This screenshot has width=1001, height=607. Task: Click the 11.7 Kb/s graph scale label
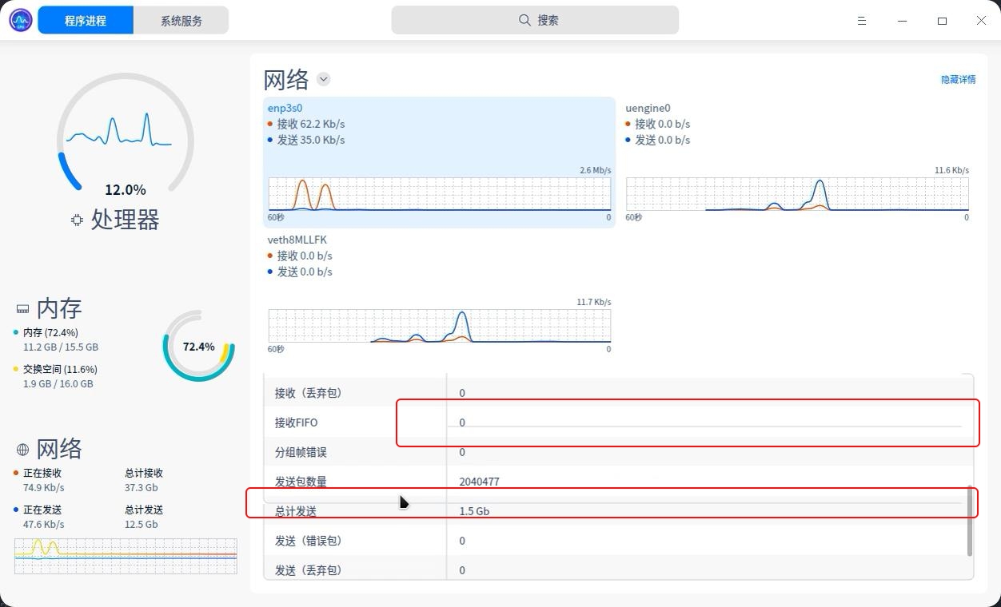[593, 302]
